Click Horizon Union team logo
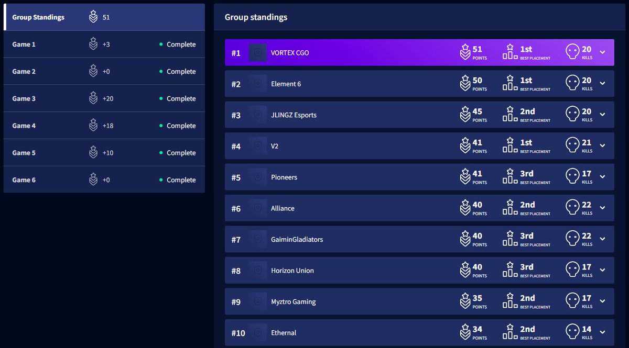 (x=258, y=271)
